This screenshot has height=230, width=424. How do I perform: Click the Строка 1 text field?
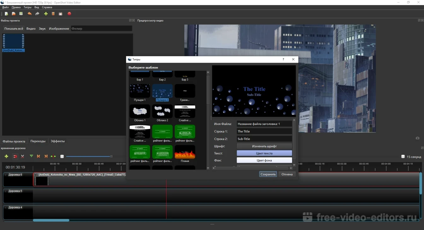point(264,131)
